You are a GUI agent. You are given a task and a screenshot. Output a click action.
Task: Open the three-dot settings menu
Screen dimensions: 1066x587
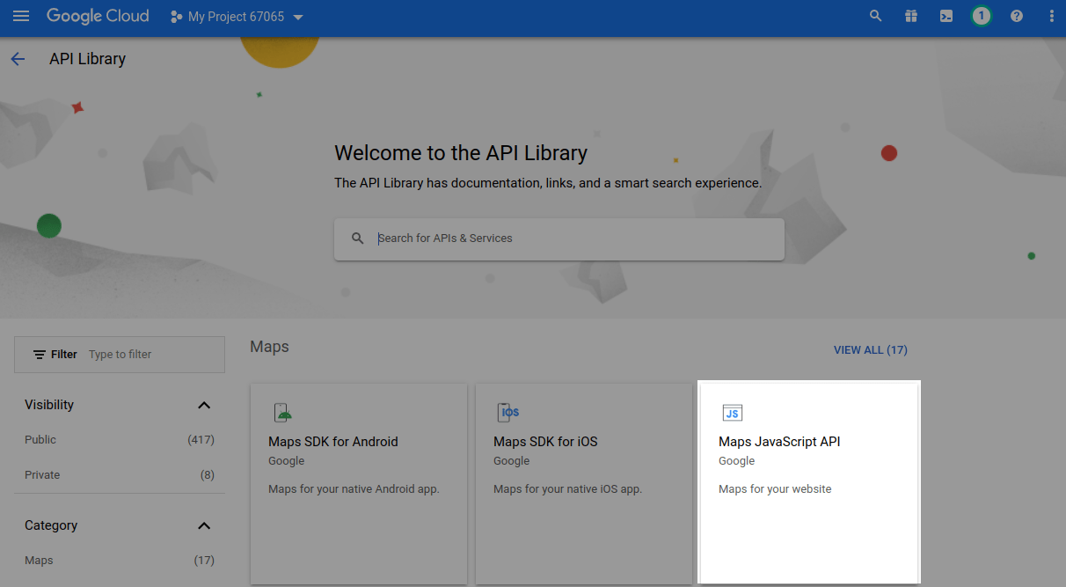1052,16
